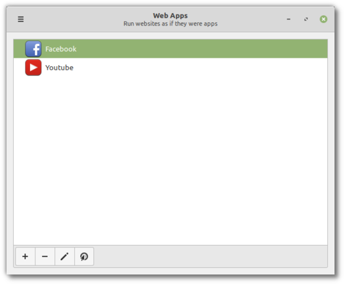Launch the selected web app
This screenshot has width=345, height=285.
(x=84, y=256)
